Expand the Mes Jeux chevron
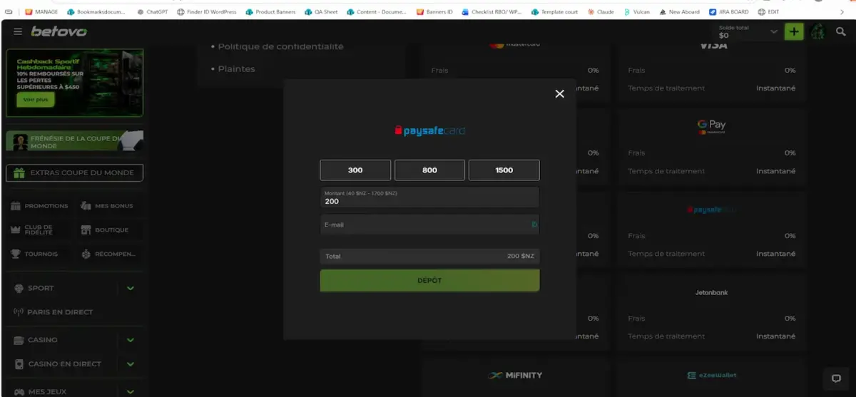This screenshot has width=856, height=397. (131, 391)
